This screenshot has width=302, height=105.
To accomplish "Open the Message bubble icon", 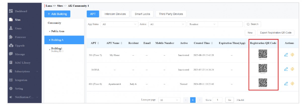I will pyautogui.click(x=11, y=54).
